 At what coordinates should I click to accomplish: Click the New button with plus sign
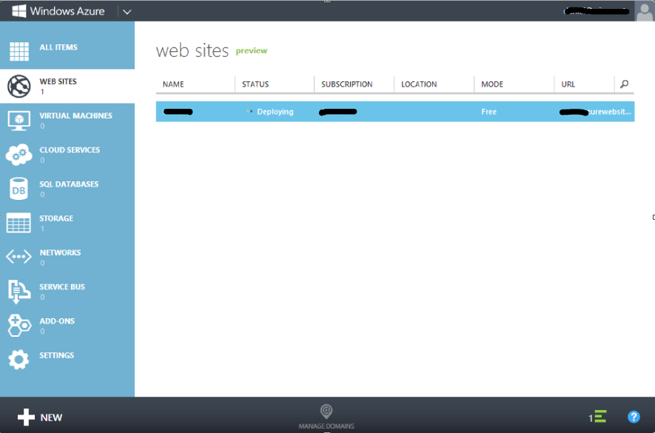(40, 417)
